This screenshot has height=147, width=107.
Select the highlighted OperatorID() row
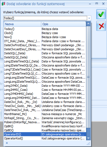(x=45, y=134)
